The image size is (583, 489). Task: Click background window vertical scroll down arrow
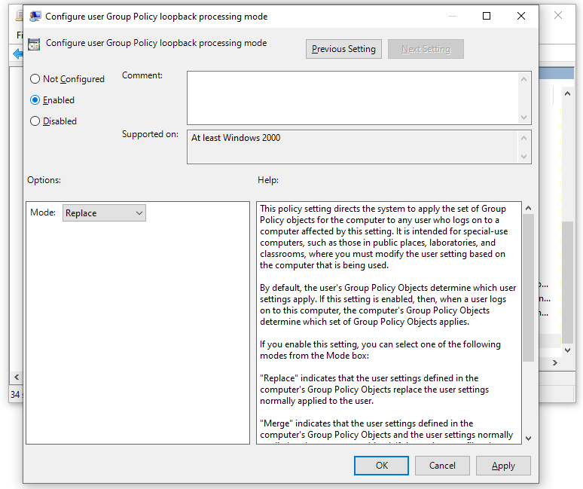coord(567,350)
